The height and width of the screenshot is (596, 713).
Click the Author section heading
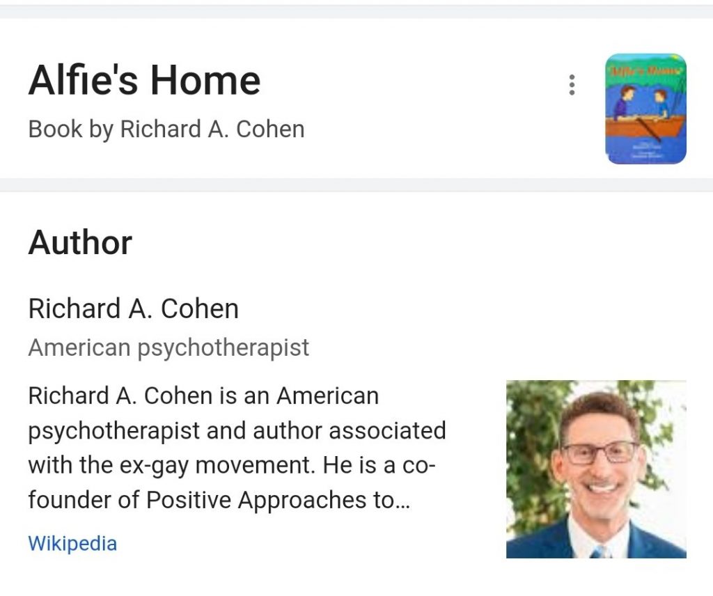click(80, 243)
